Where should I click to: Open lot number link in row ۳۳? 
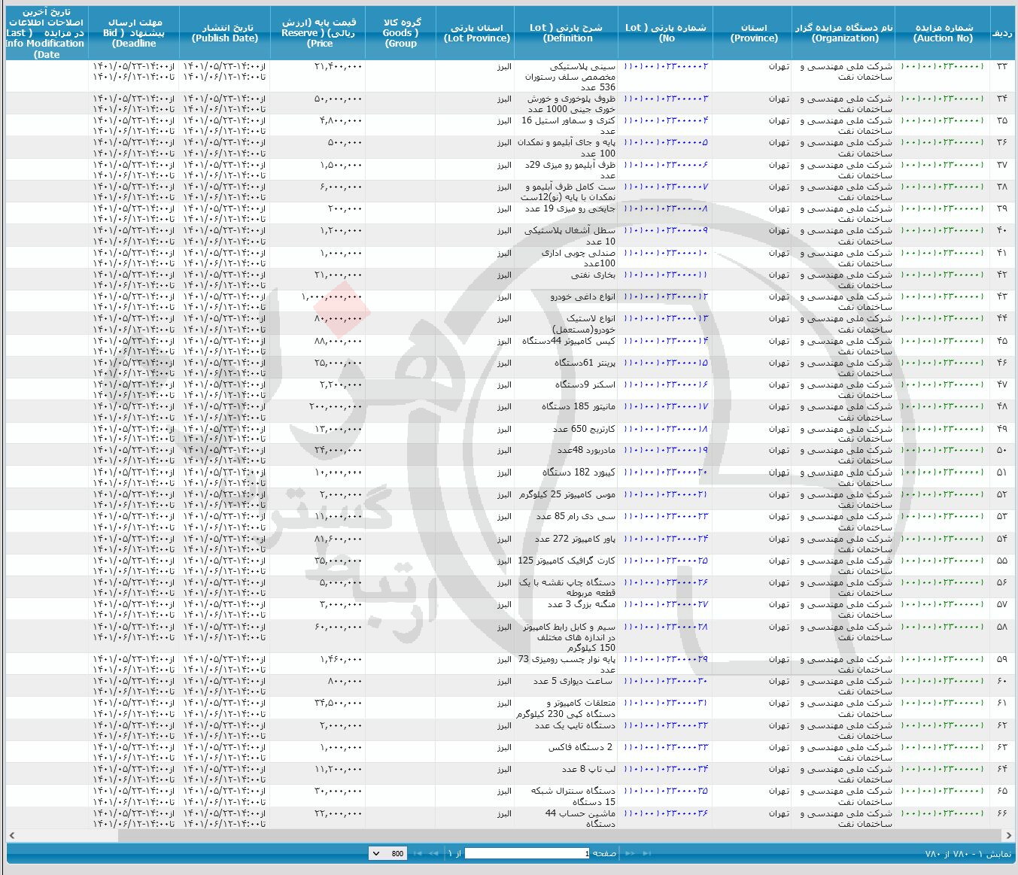(666, 66)
